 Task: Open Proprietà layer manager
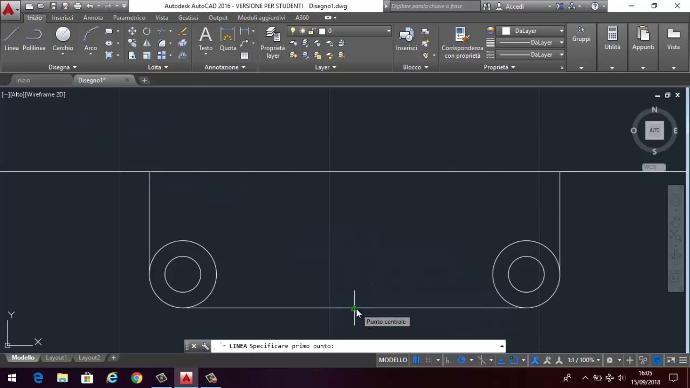(x=273, y=43)
